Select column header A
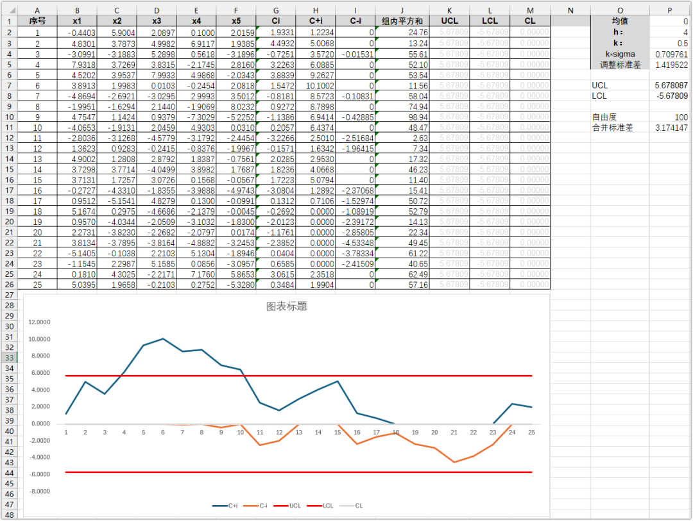This screenshot has width=693, height=521. click(37, 10)
